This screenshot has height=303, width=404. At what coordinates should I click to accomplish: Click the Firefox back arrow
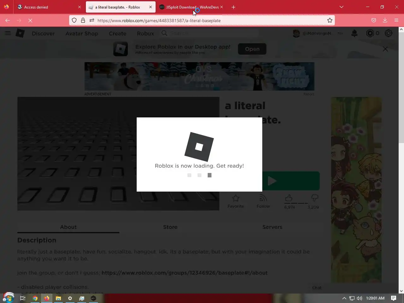[8, 20]
